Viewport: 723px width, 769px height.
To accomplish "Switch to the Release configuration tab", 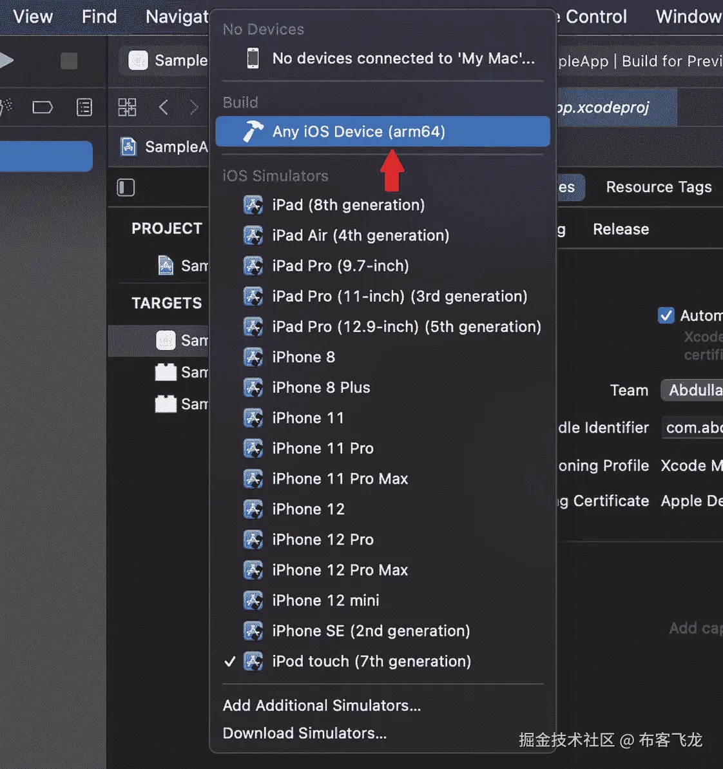I will pos(621,229).
